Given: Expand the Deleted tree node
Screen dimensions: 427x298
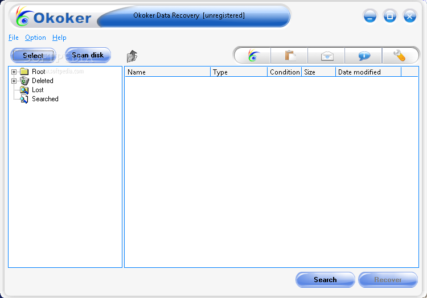Looking at the screenshot, I should coord(14,81).
